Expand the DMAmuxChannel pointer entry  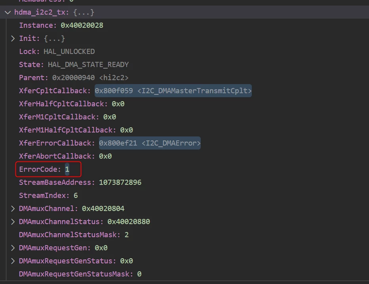(13, 209)
